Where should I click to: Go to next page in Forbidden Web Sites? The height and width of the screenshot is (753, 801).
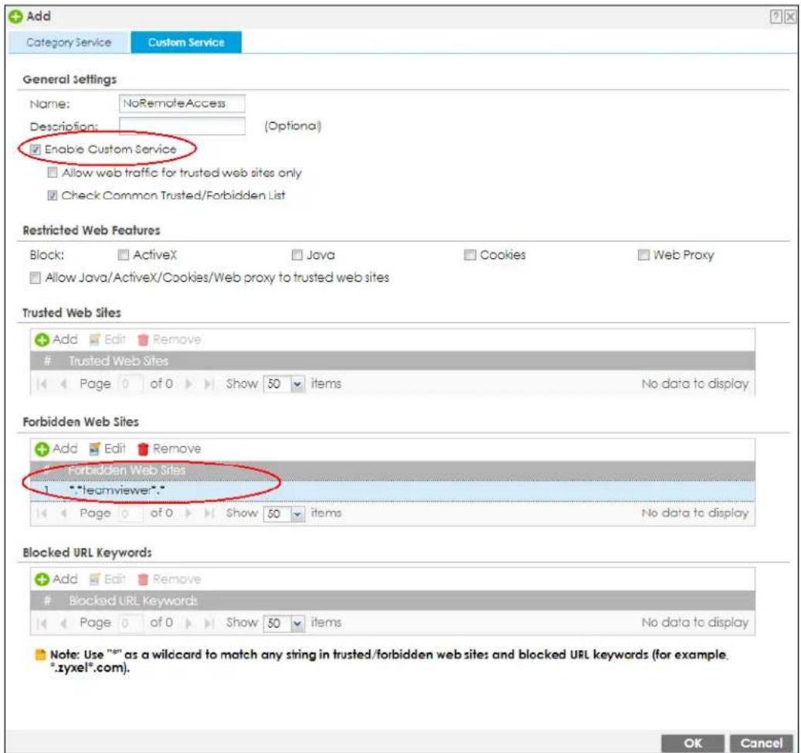pos(188,513)
